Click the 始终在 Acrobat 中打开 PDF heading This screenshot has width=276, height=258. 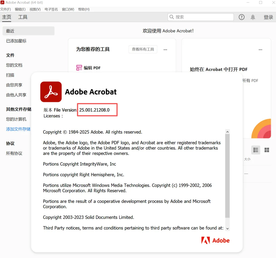[x=218, y=69]
